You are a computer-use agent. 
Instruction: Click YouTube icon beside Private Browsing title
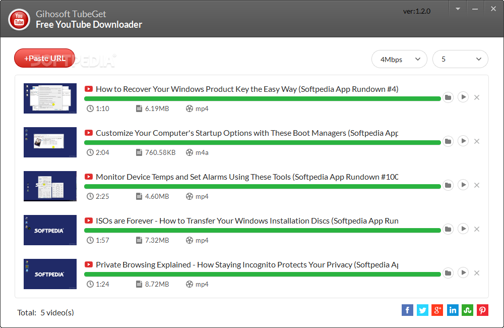click(x=88, y=264)
